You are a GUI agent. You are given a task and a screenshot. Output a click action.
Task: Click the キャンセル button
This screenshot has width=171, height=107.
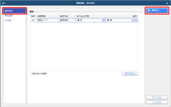tap(157, 97)
